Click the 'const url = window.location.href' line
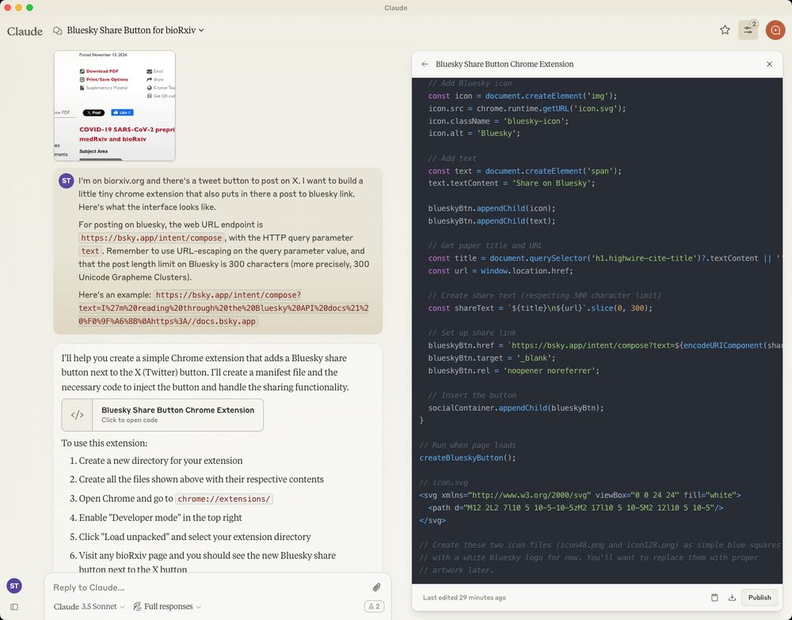This screenshot has width=792, height=620. [501, 271]
